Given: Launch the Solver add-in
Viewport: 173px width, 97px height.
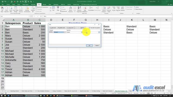Looking at the screenshot, I should [x=137, y=7].
